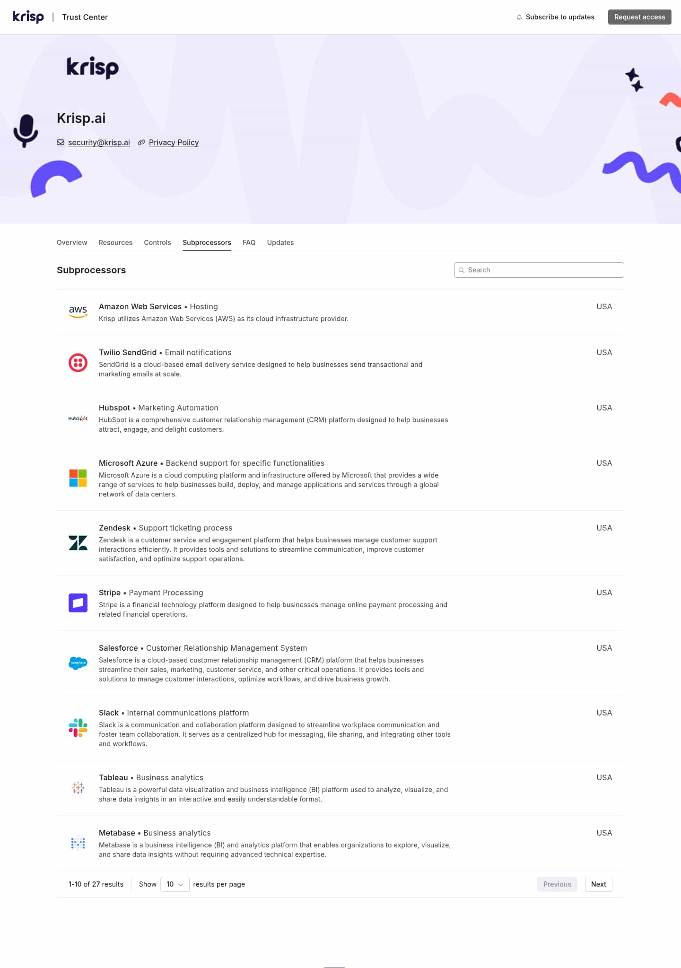Click the Zendesk logo icon
The height and width of the screenshot is (968, 681).
pos(78,543)
